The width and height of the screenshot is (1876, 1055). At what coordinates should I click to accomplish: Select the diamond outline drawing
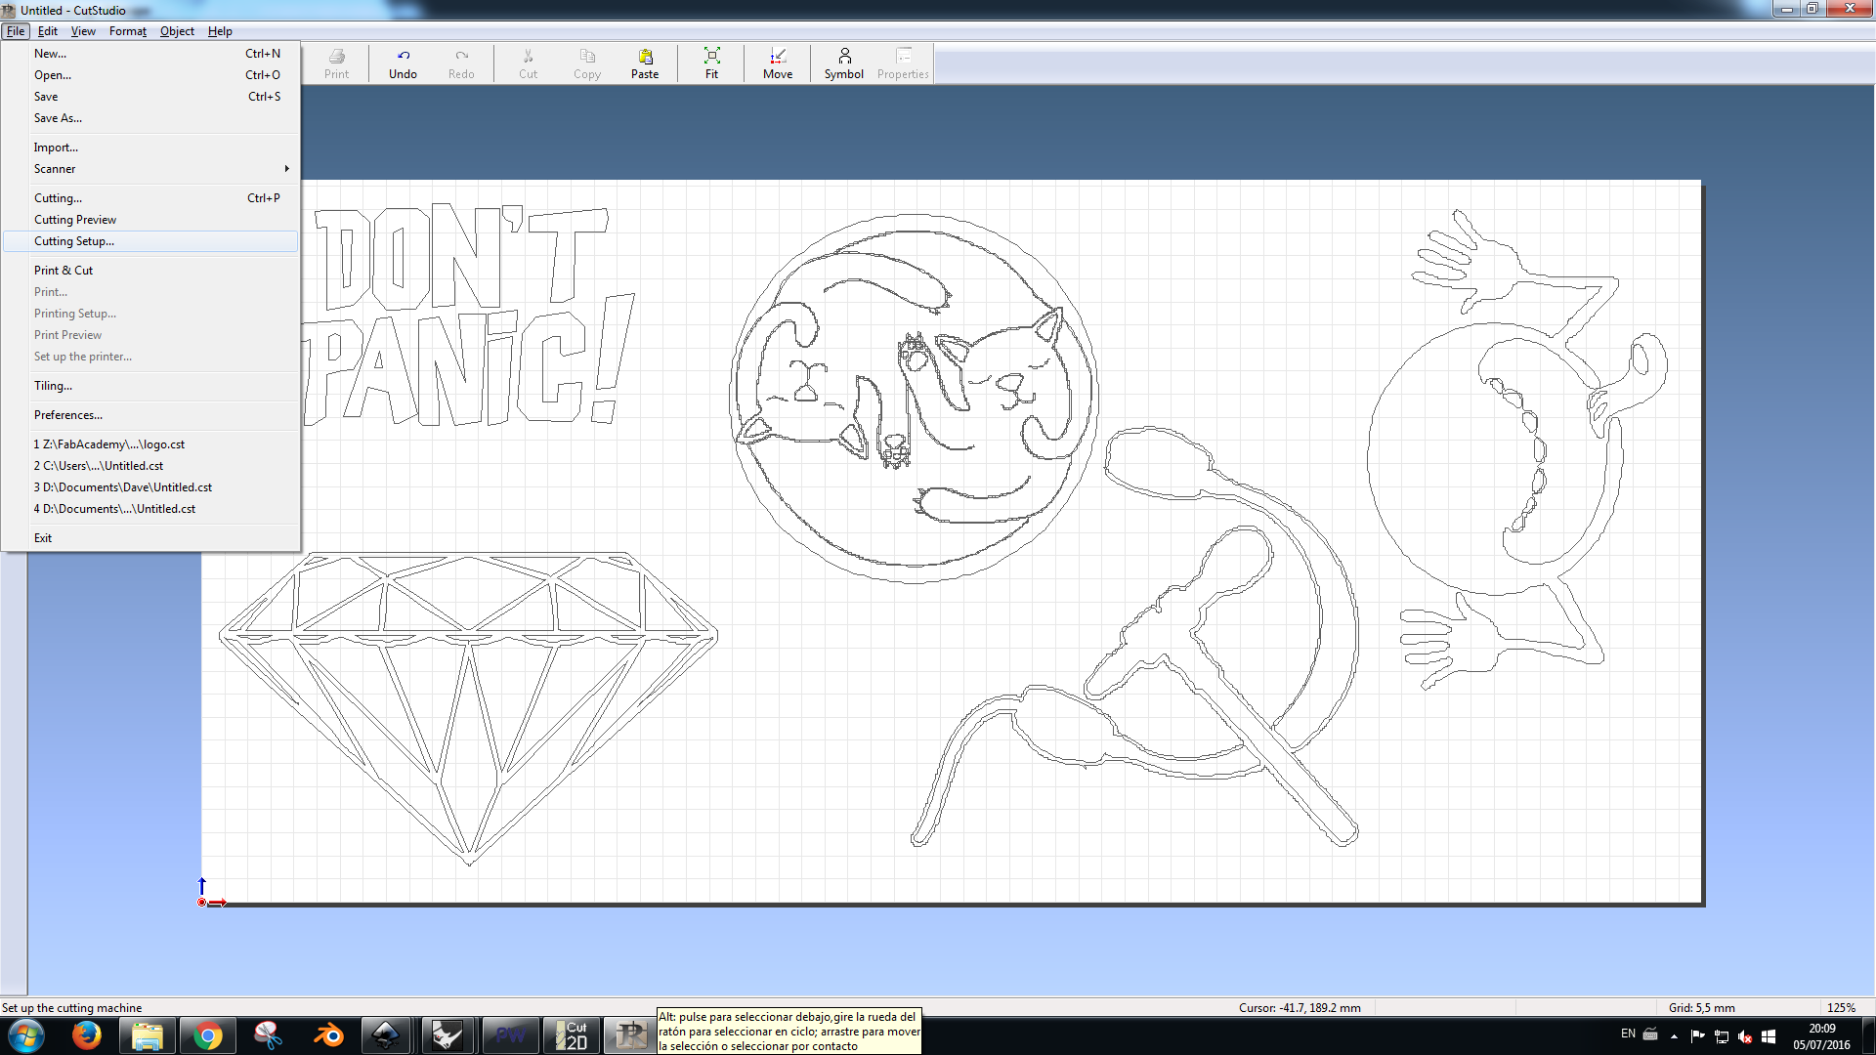click(x=469, y=708)
